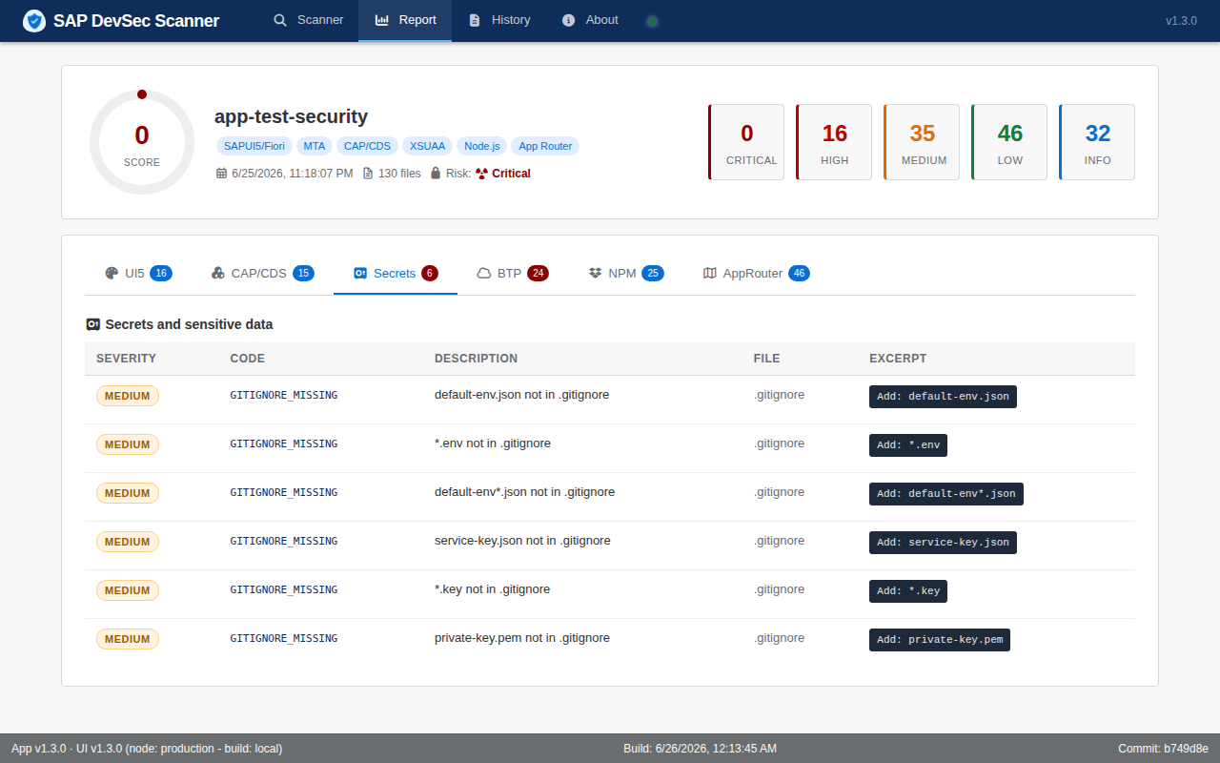
Task: Click the Node.js technology tag
Action: click(482, 146)
